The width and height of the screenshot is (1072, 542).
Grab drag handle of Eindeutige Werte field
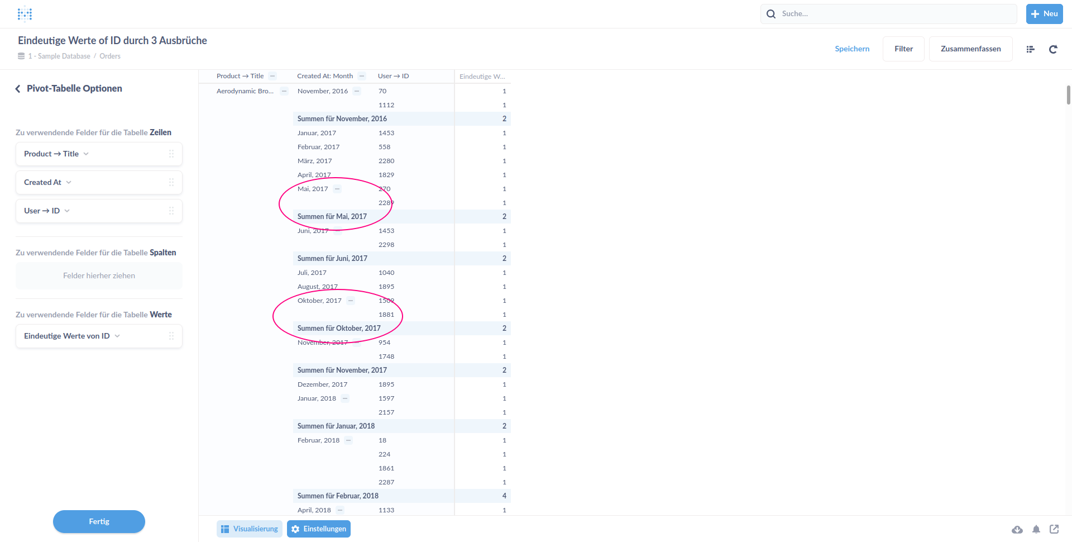click(x=171, y=336)
